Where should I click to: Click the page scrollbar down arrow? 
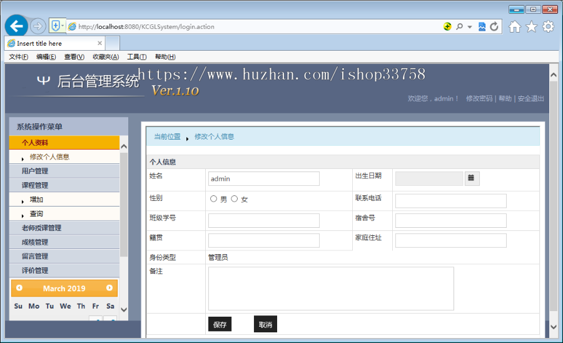point(554,327)
